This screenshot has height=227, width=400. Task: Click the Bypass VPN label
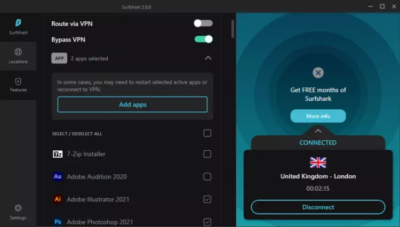pyautogui.click(x=68, y=40)
